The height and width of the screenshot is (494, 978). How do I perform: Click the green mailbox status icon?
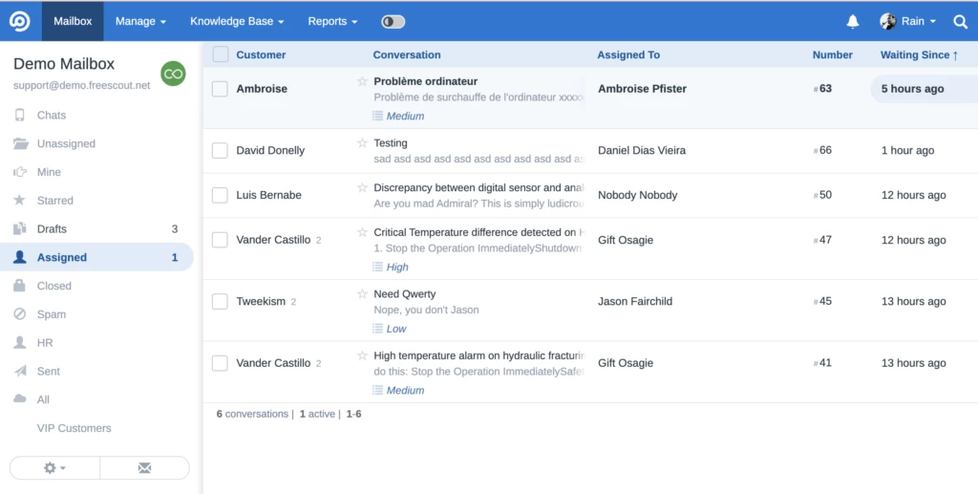[x=173, y=74]
